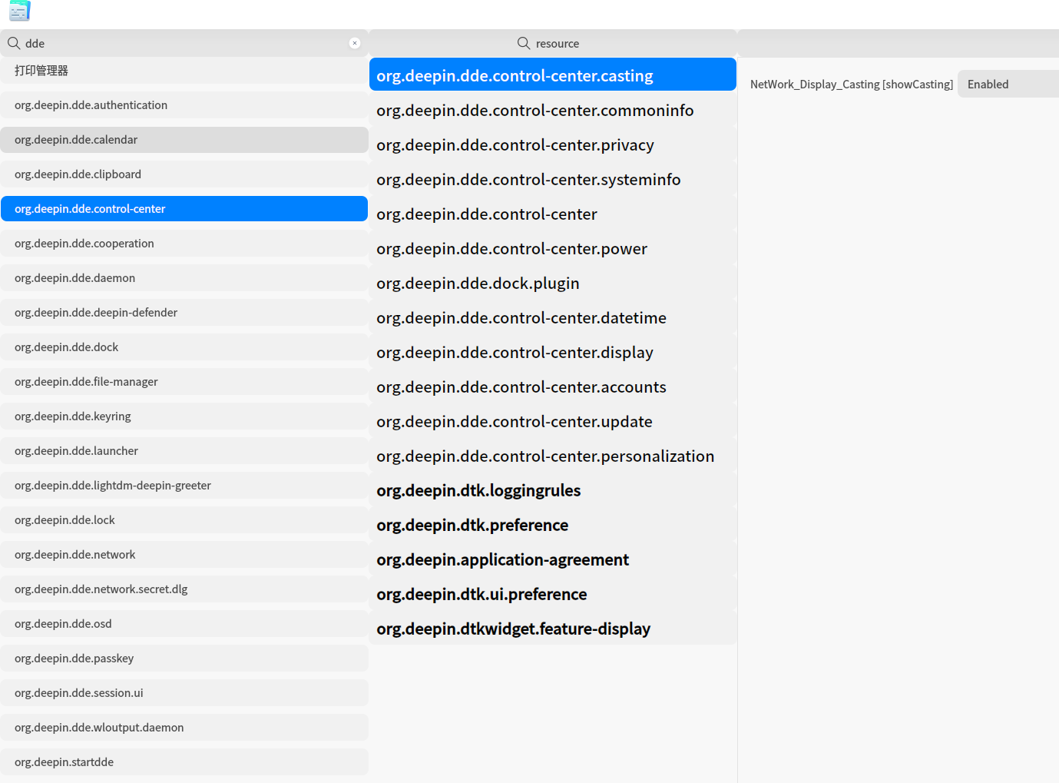Image resolution: width=1059 pixels, height=783 pixels.
Task: Open org.deepin.dde.control-center.privacy resource
Action: tap(553, 144)
